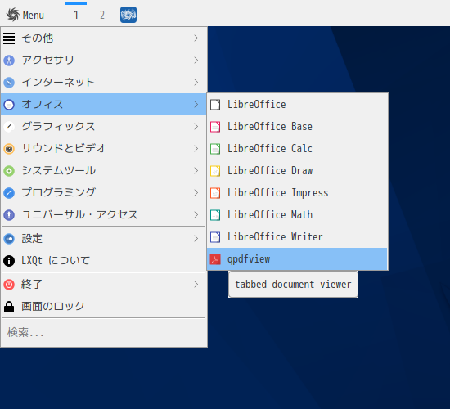Click the LibreOffice Writer icon
450x409 pixels.
[215, 237]
